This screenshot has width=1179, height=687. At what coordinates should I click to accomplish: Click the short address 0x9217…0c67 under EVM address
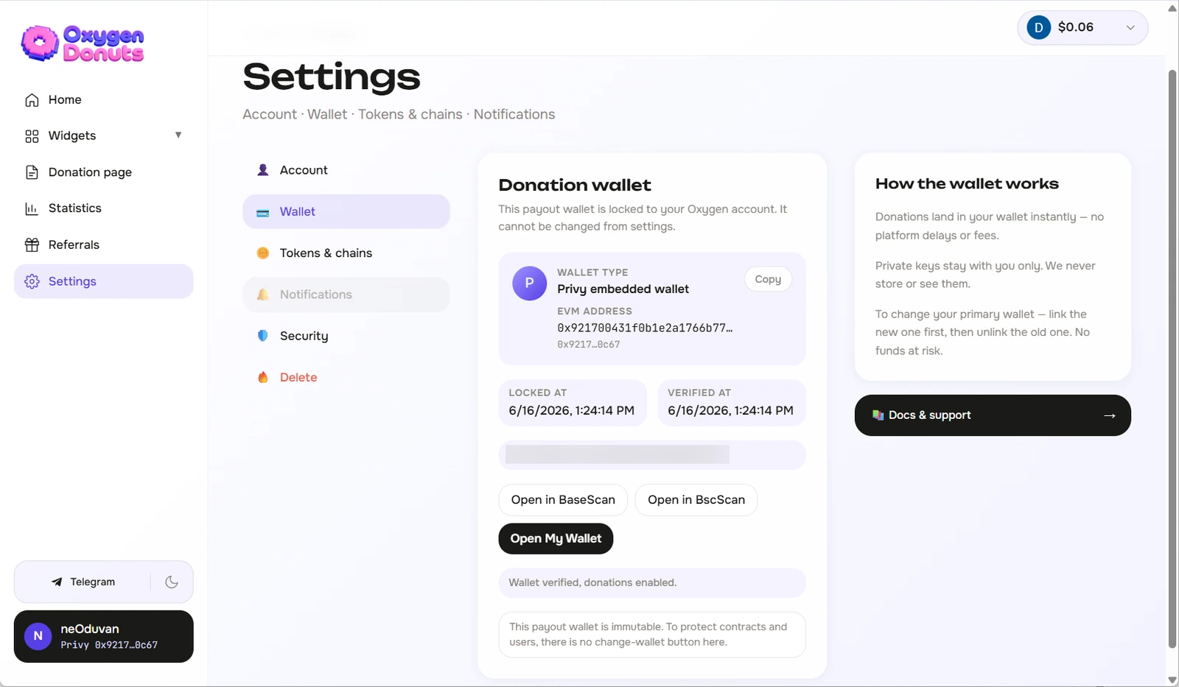[x=589, y=345]
